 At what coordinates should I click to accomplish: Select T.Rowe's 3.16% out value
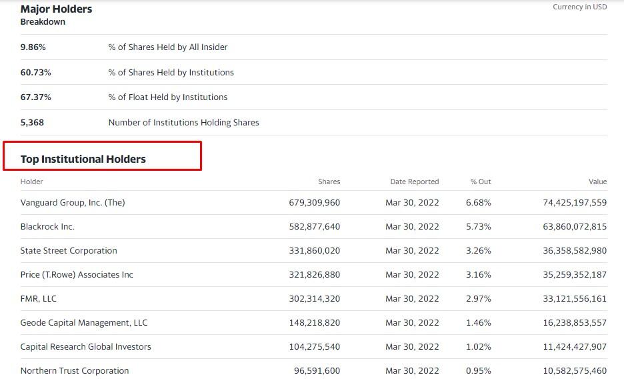479,275
